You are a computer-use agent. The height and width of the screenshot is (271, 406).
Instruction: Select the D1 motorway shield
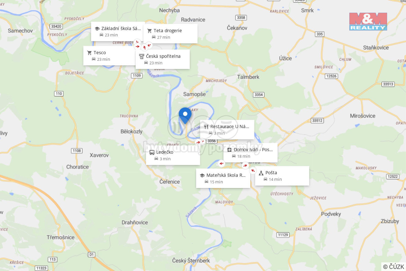92,255
